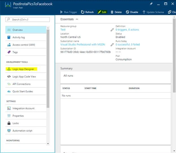Viewport: 176px width, 153px height.
Task: Open Logic App Code View
Action: (x=26, y=76)
